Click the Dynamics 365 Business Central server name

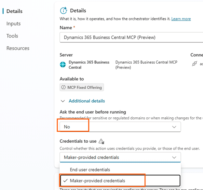(89, 65)
